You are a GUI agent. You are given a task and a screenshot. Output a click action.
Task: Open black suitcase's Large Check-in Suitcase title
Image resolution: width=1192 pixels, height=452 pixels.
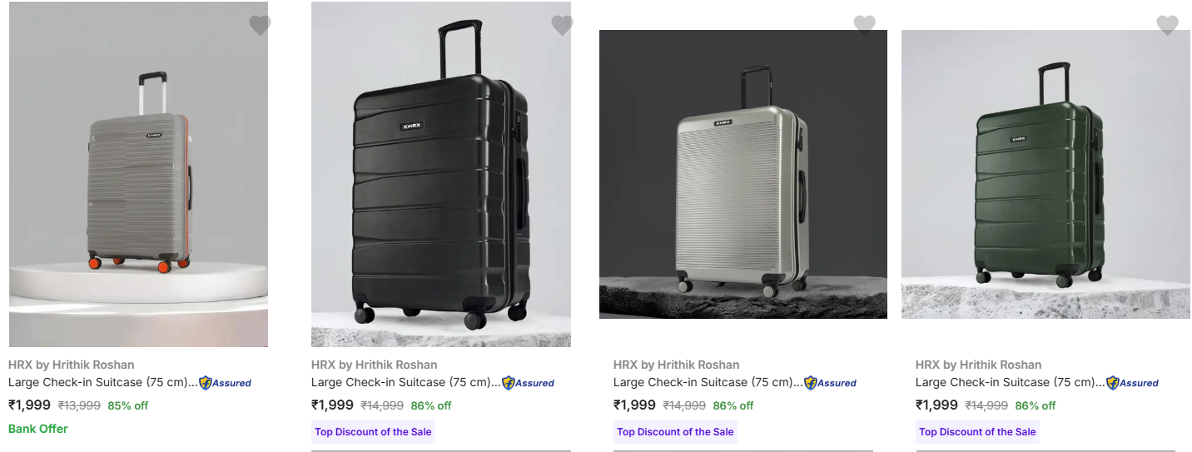pyautogui.click(x=405, y=383)
